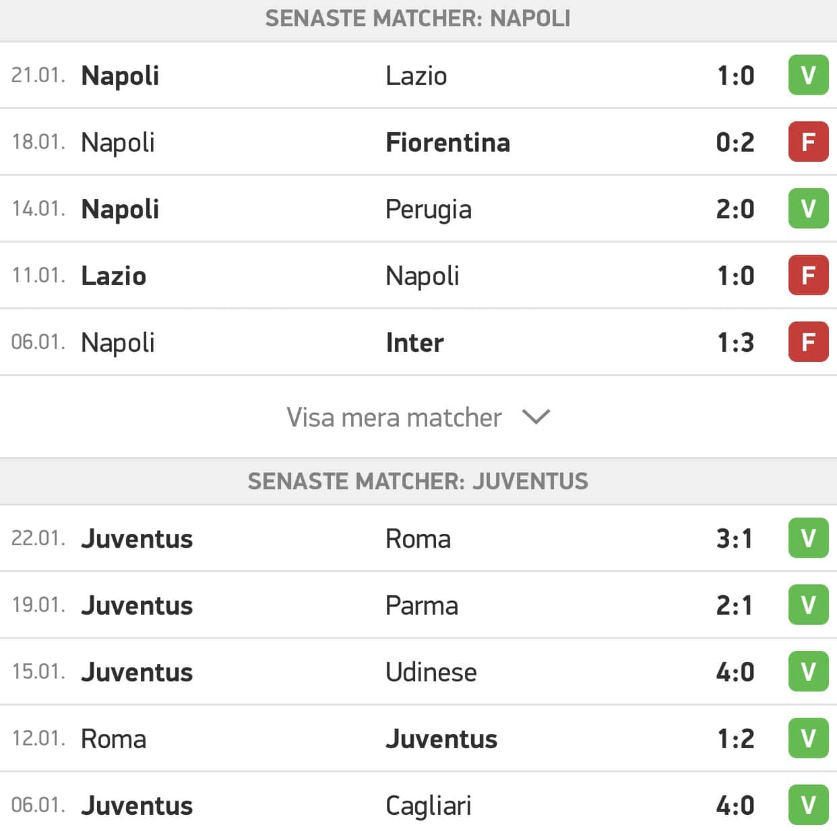Screen dimensions: 837x831
Task: Open the Napoli vs Lazio 1:0 match
Action: pos(418,75)
